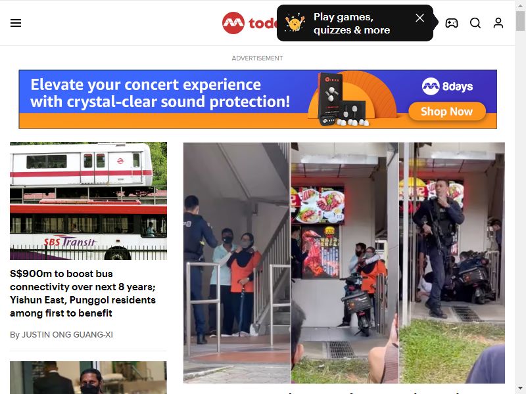
Task: Click the scroll down arrow on scrollbar
Action: tap(520, 389)
